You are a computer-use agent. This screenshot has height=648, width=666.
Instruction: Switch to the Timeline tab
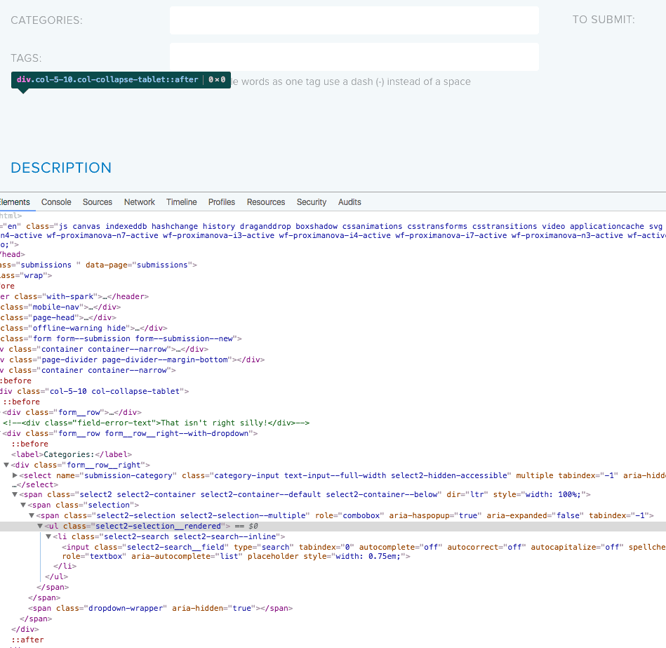(181, 202)
